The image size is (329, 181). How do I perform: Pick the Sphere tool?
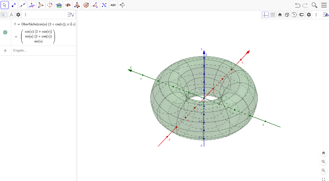pos(86,5)
